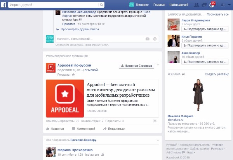233x160 pixels.
Task: Expand Ещё footer dropdown
Action: tap(191, 152)
